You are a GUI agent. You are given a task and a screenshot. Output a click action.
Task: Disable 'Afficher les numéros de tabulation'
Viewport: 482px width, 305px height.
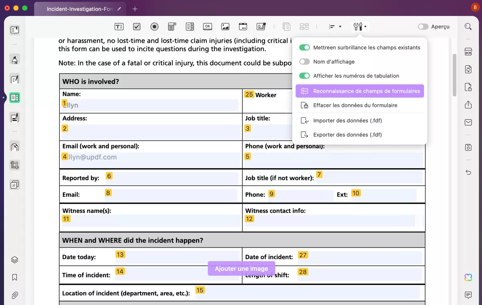point(304,76)
